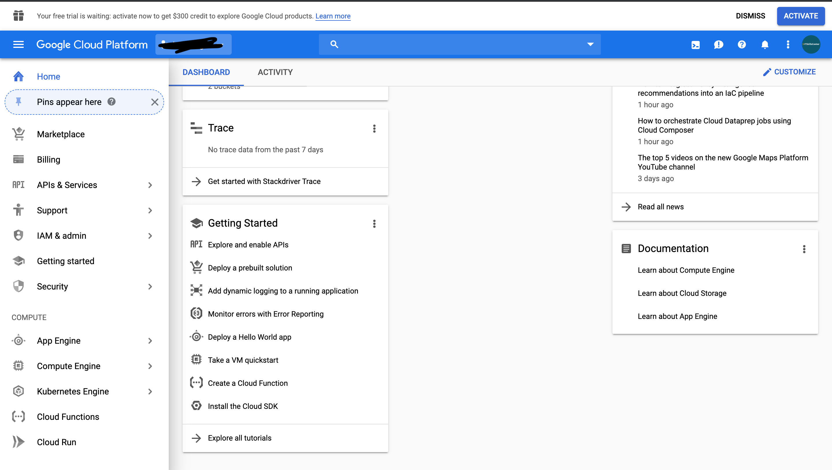
Task: Open the send feedback icon
Action: pos(718,44)
